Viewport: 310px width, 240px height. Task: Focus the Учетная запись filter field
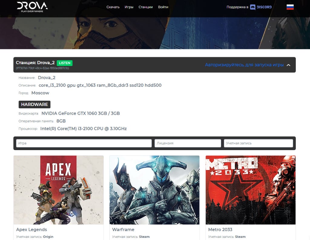[258, 143]
